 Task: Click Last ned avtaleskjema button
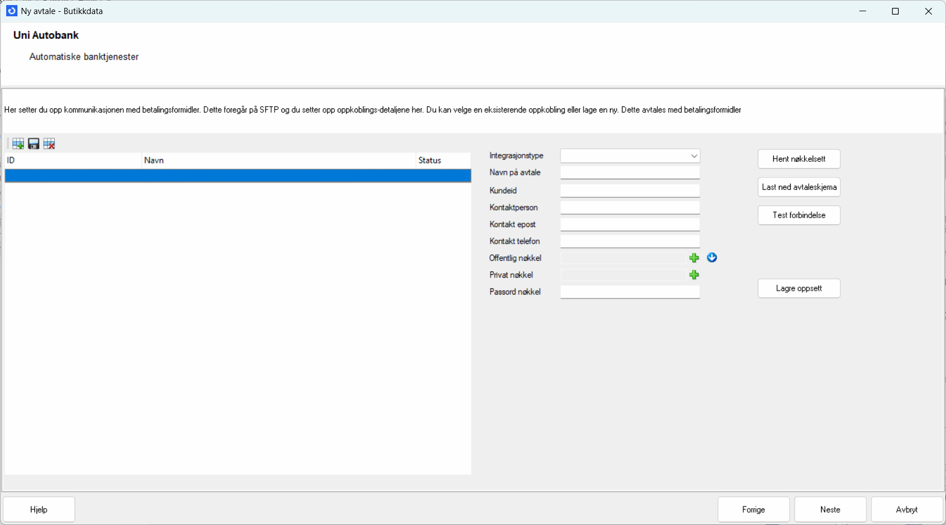coord(799,187)
